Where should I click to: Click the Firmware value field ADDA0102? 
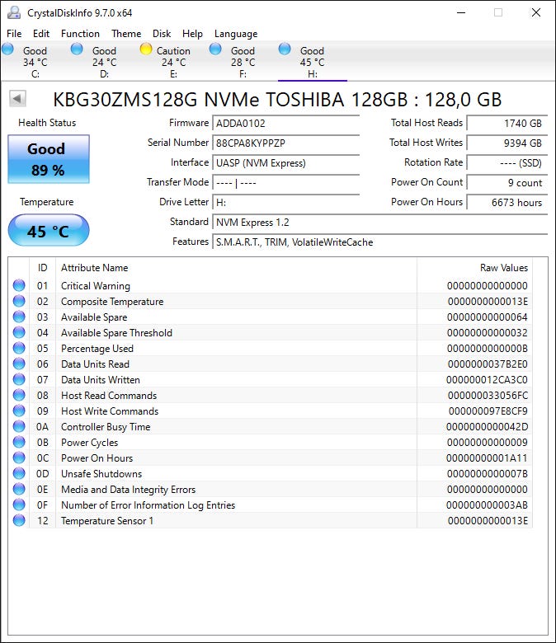click(x=285, y=123)
